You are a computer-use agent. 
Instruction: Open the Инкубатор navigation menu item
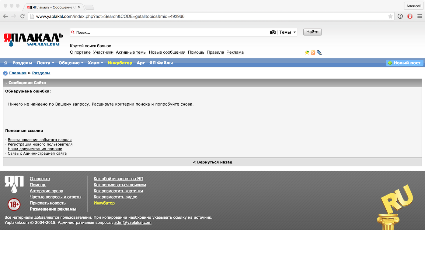pos(120,63)
